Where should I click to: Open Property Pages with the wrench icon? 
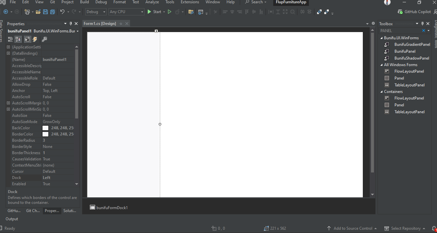click(x=45, y=39)
